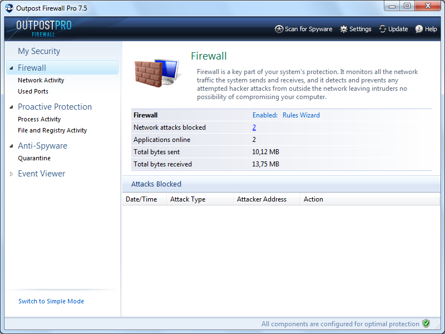This screenshot has width=445, height=334.
Task: Click the Outpost Pro Firewall logo
Action: pos(44,28)
